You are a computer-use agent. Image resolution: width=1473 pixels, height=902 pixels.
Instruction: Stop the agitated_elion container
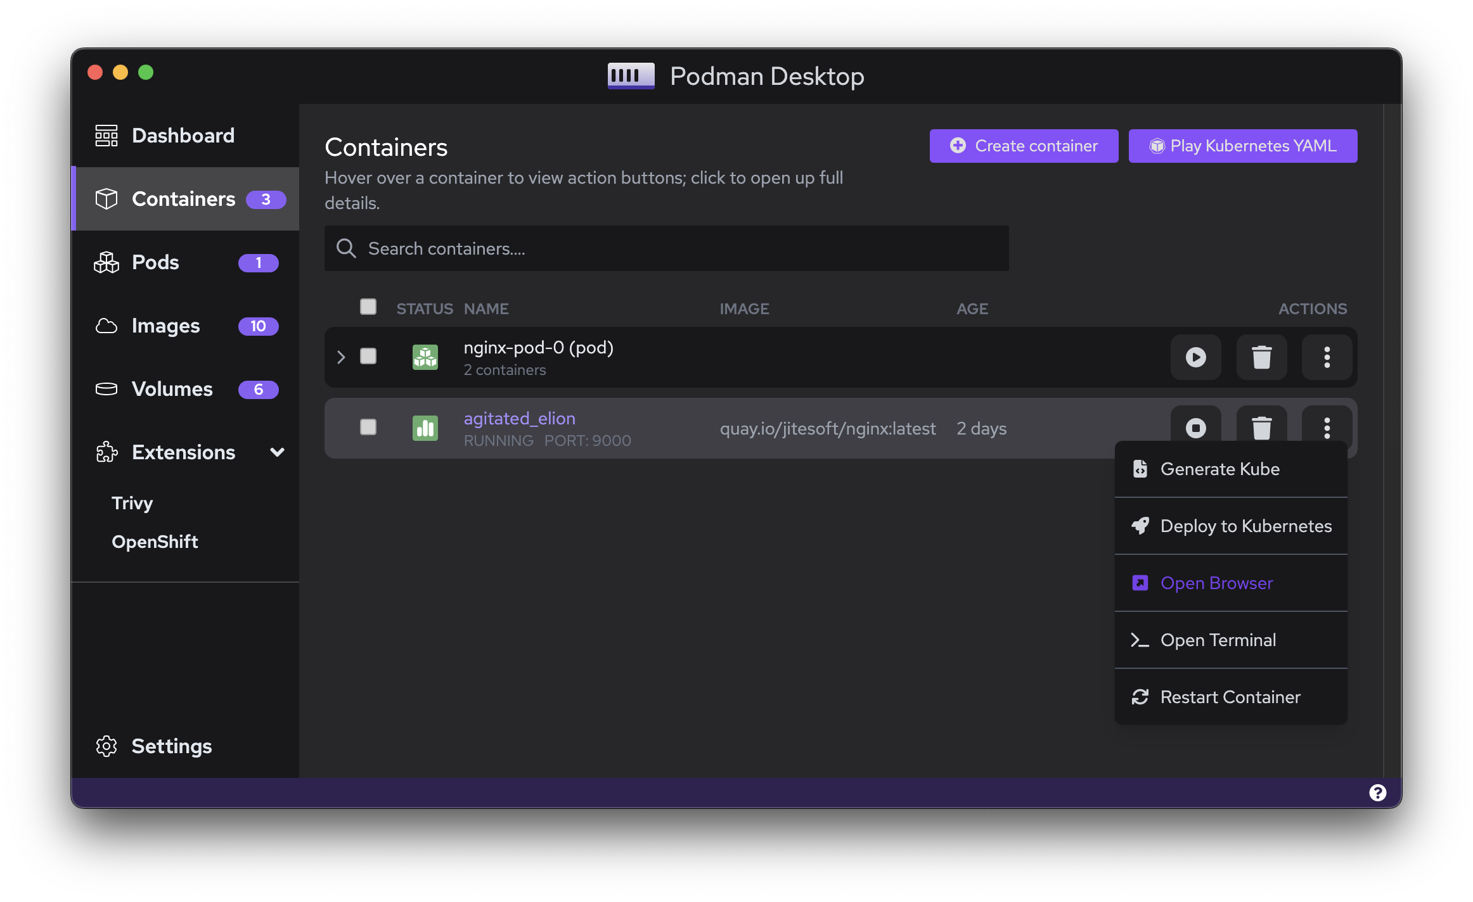[x=1195, y=428]
